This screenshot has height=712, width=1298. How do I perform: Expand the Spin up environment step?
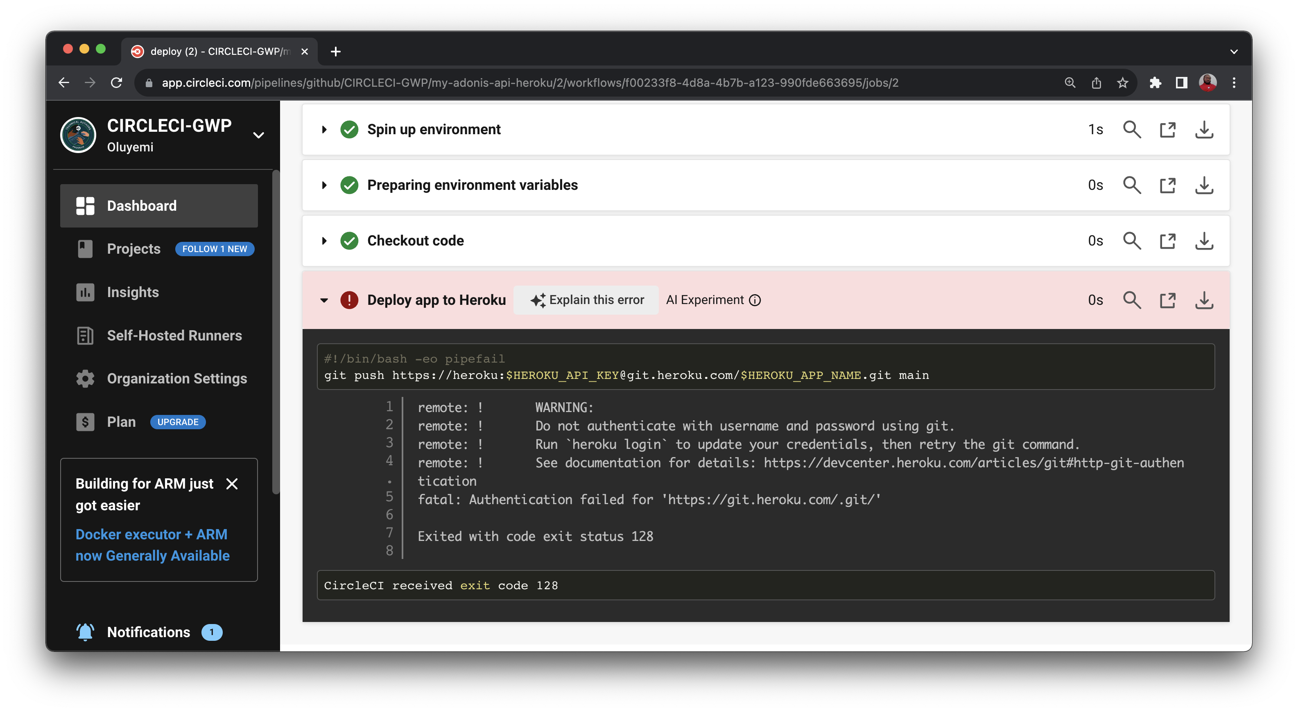click(x=324, y=129)
